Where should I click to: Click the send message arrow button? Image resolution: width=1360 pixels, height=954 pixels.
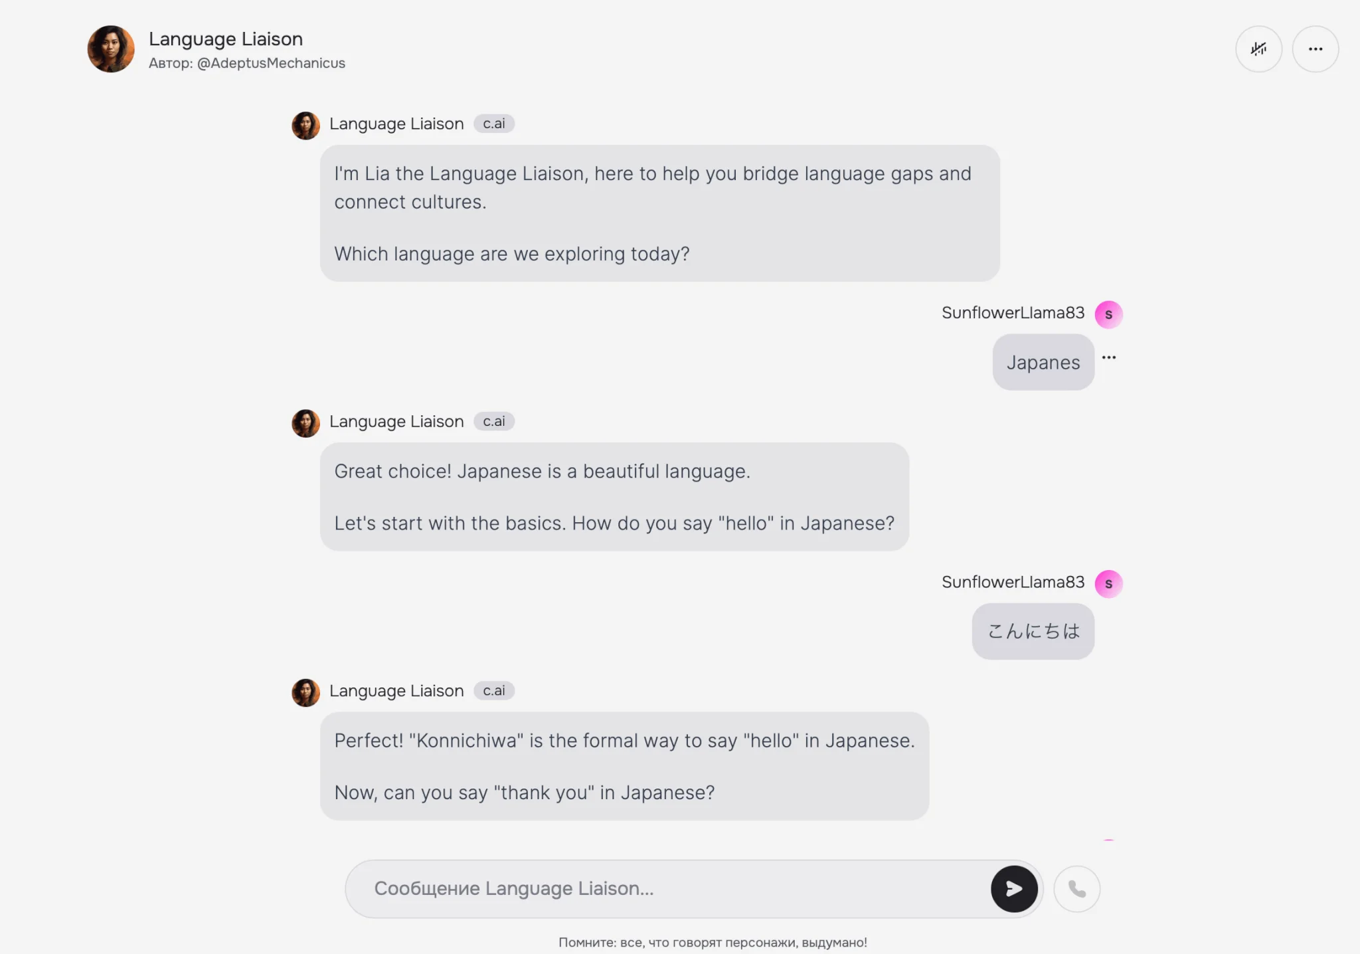pyautogui.click(x=1014, y=888)
